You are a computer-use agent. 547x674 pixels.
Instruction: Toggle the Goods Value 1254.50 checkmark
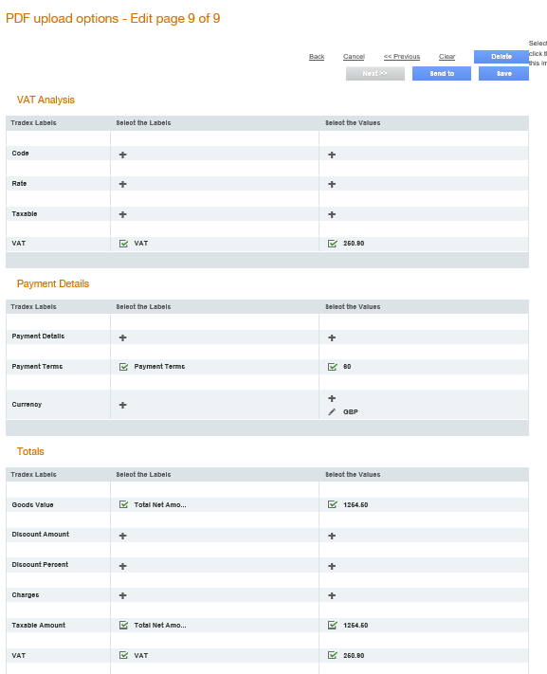tap(333, 504)
